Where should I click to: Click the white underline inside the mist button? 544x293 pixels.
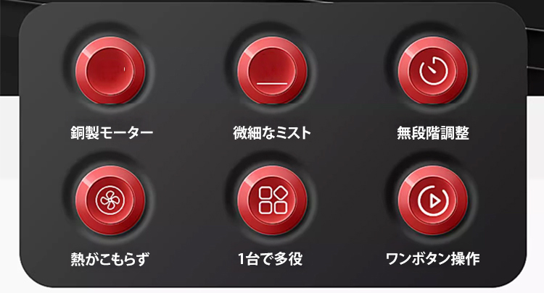coord(272,84)
